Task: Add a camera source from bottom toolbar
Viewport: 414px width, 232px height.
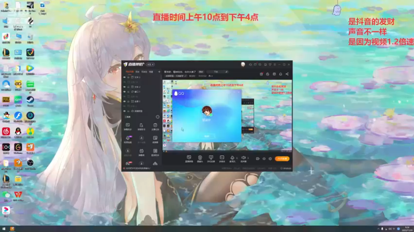Action: click(x=200, y=158)
